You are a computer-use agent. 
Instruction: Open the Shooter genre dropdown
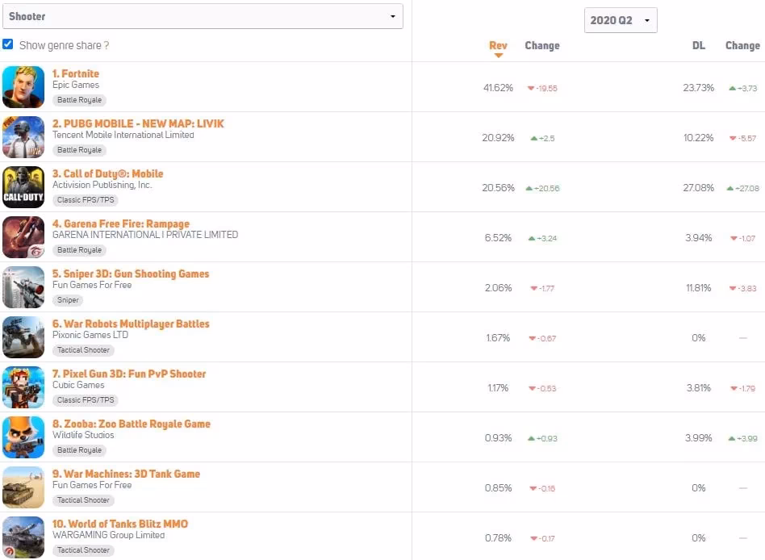pyautogui.click(x=203, y=16)
